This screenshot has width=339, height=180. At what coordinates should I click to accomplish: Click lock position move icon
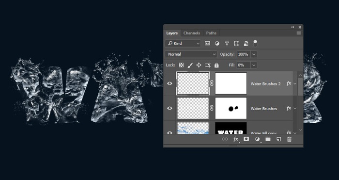coord(199,65)
